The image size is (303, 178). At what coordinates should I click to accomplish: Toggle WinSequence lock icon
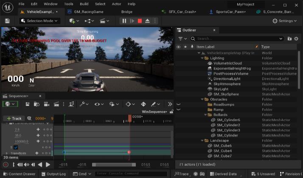pos(171,111)
